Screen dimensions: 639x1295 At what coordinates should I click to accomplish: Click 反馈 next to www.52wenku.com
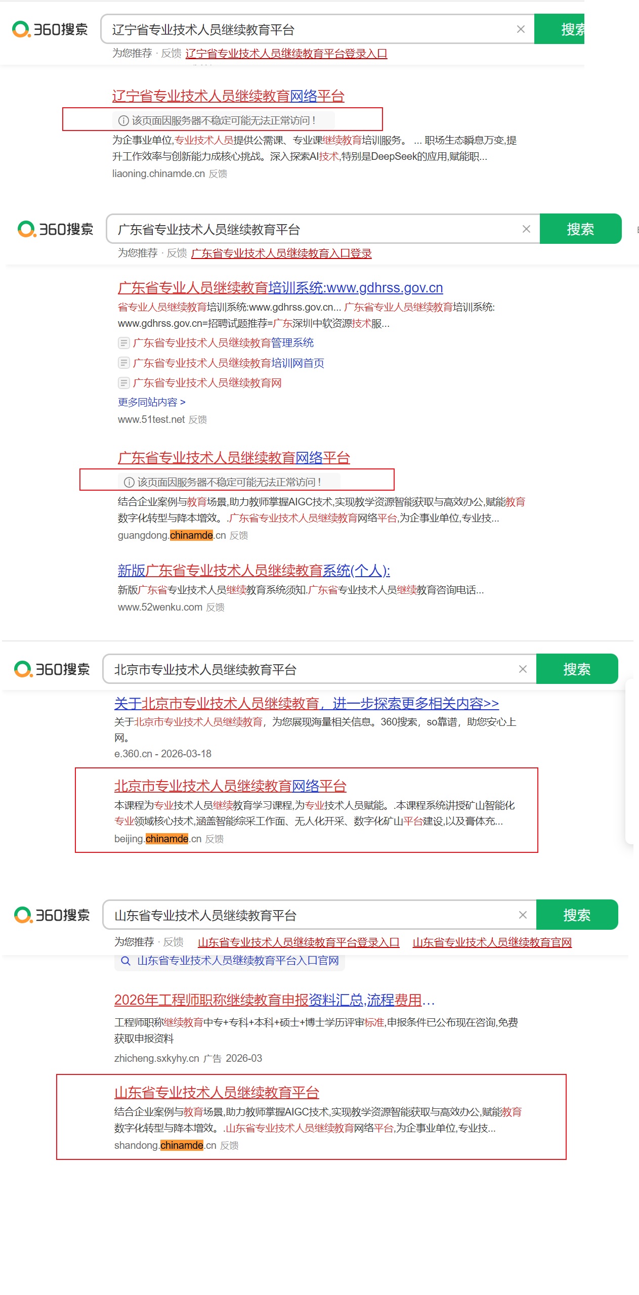(215, 608)
